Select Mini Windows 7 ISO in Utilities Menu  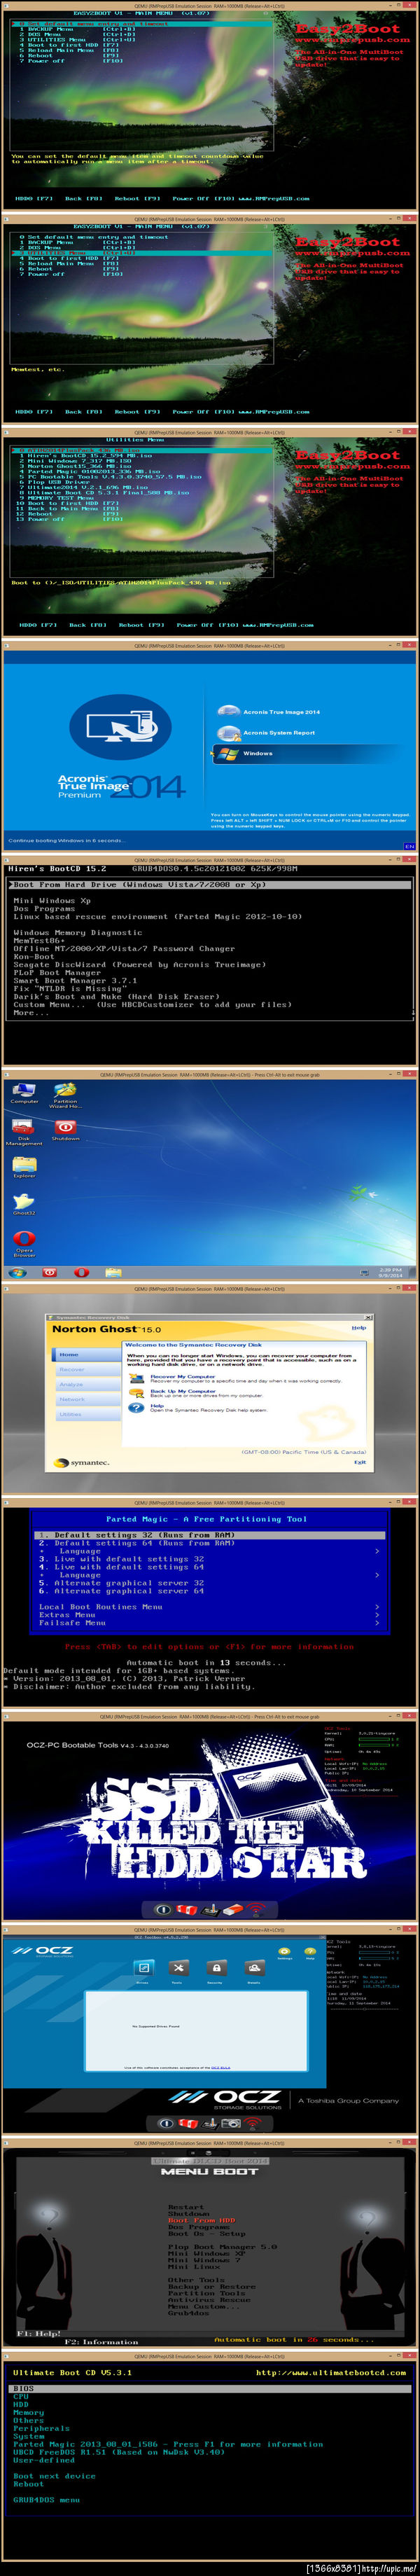click(75, 460)
